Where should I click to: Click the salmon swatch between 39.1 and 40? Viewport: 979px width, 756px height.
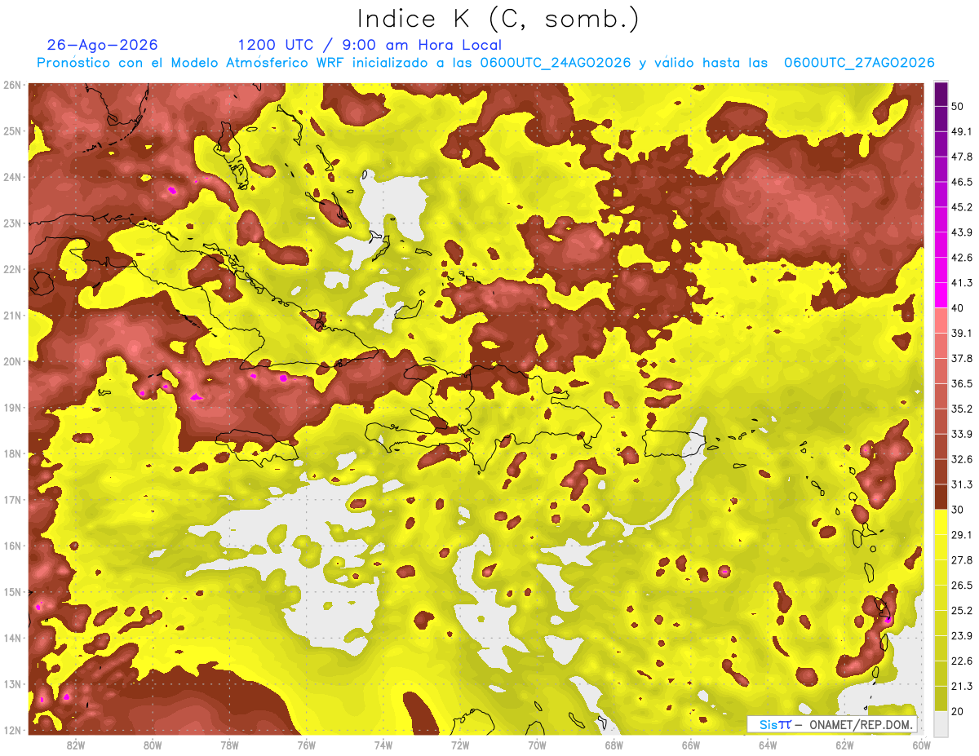[x=941, y=321]
